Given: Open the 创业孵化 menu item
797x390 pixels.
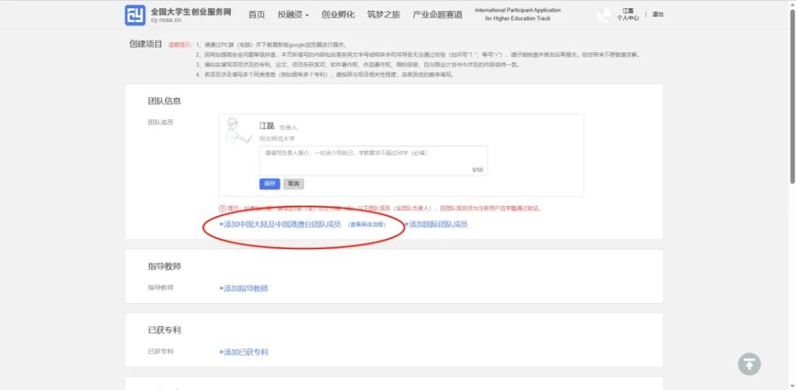Looking at the screenshot, I should pyautogui.click(x=338, y=15).
